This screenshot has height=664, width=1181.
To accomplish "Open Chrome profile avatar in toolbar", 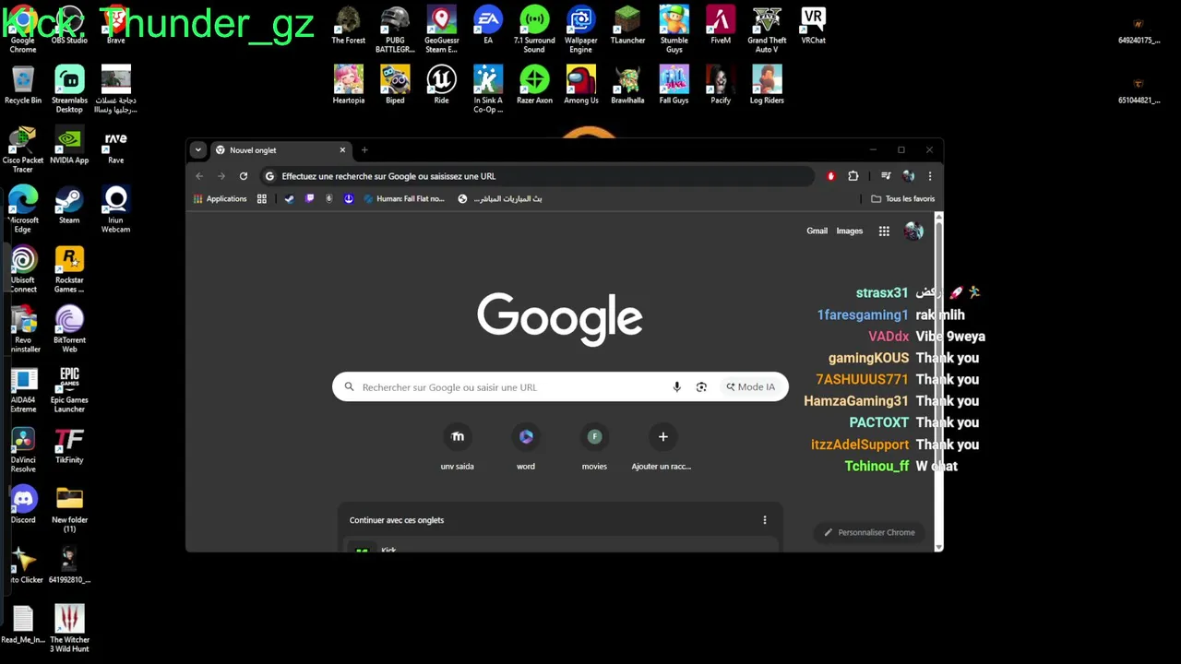I will click(x=909, y=176).
